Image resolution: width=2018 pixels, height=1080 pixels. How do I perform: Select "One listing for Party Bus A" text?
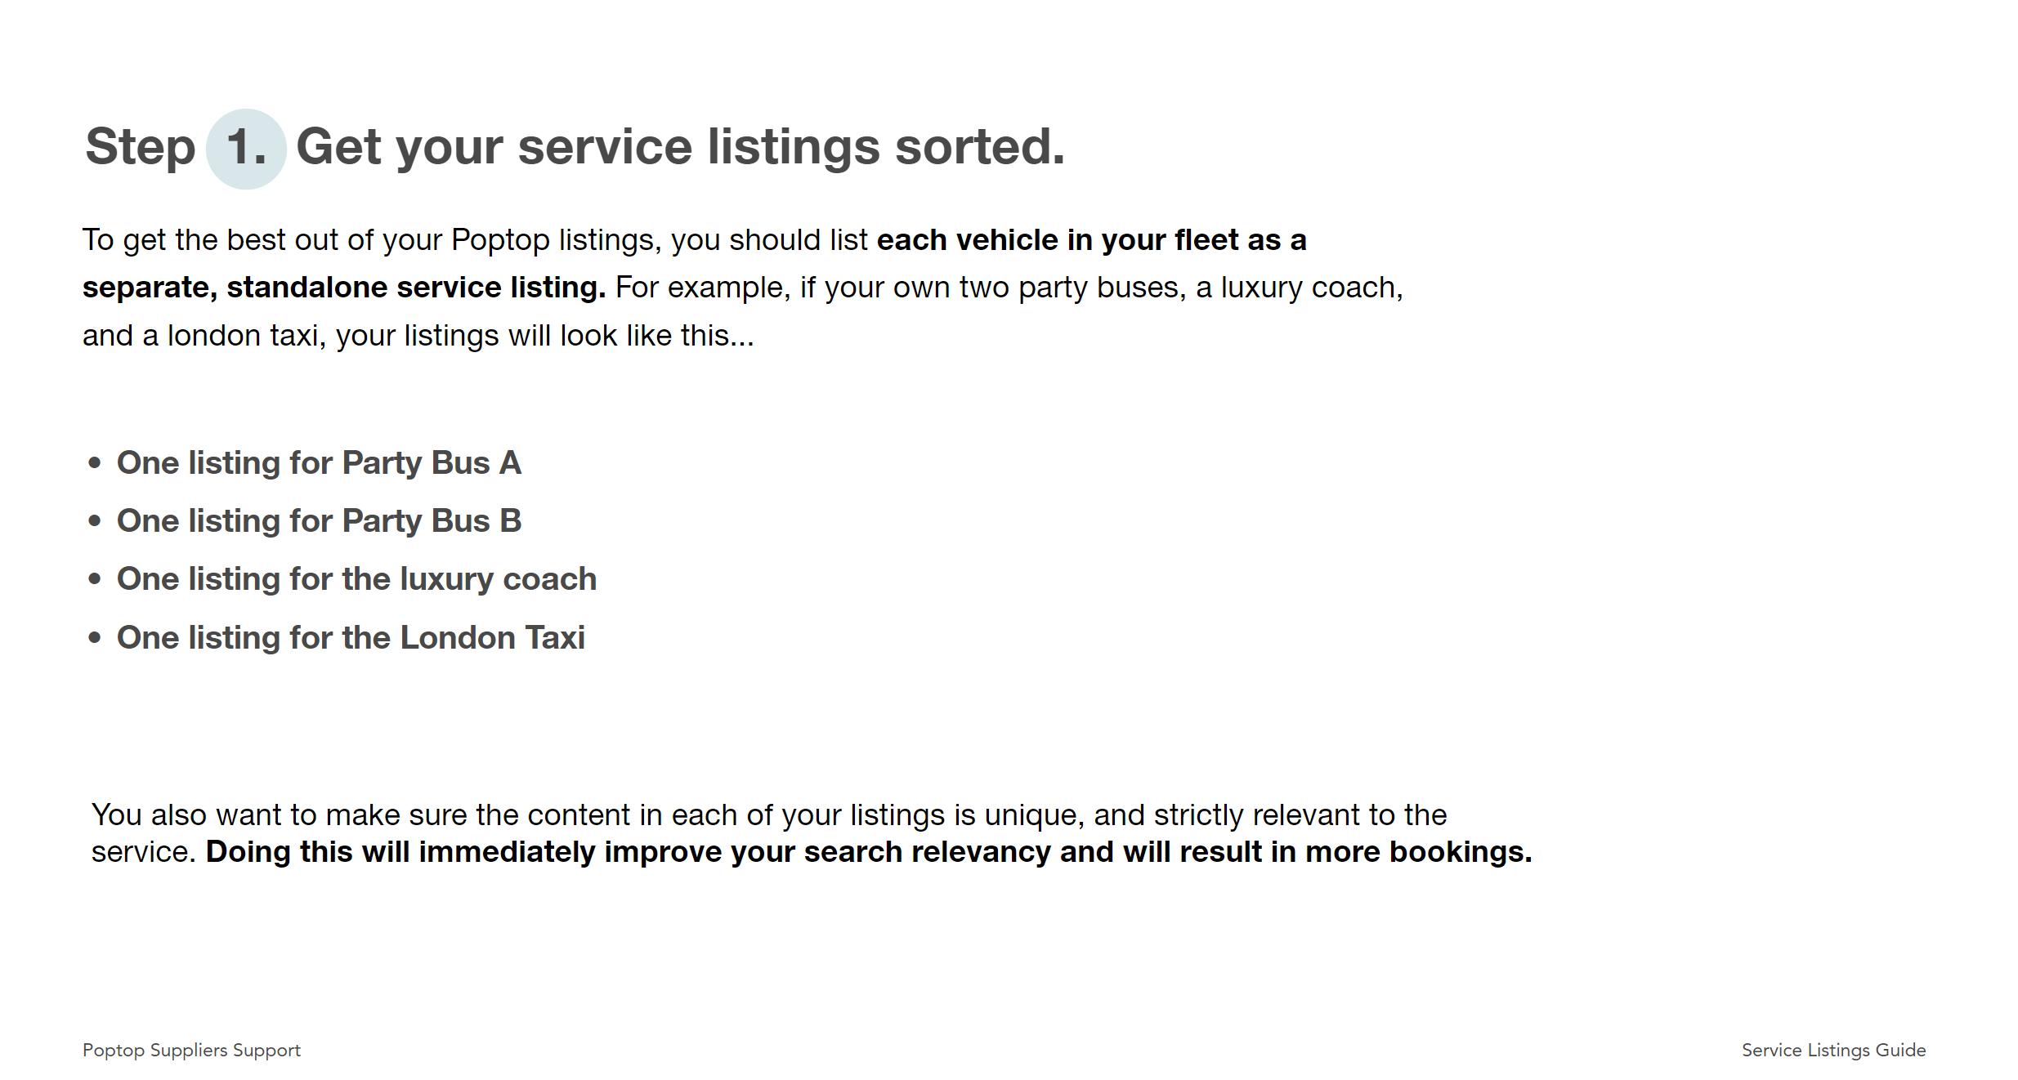click(319, 463)
